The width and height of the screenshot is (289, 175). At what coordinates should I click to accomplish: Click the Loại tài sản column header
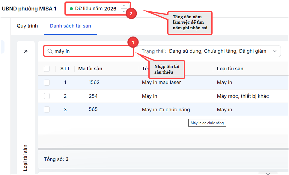(230, 69)
